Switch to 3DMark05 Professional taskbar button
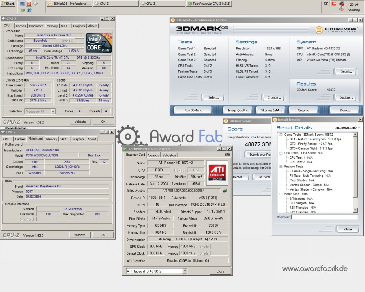Viewport: 365px width, 292px height. 69,4
